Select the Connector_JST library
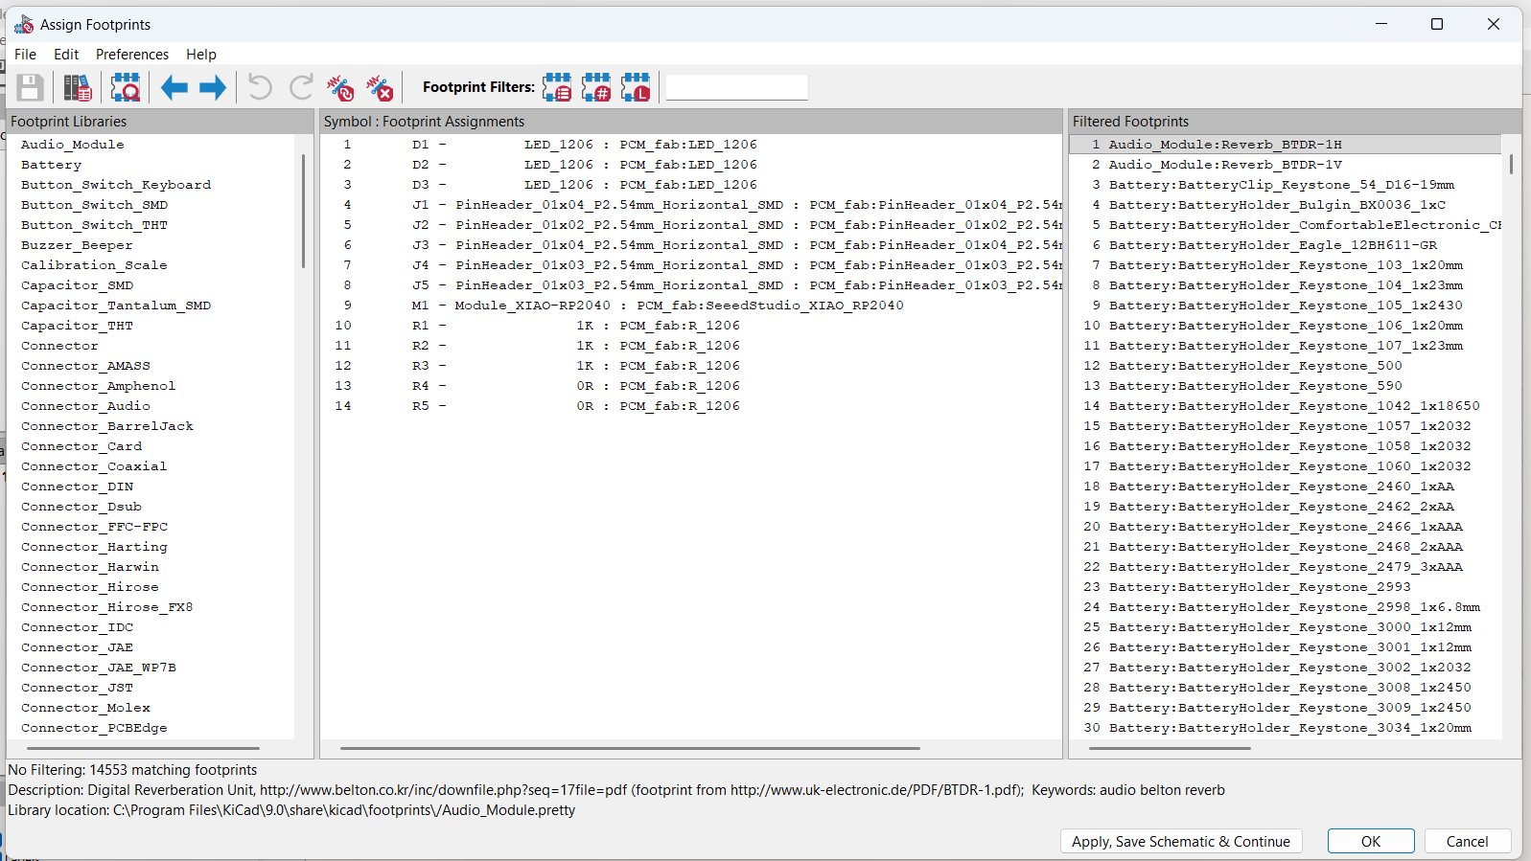Viewport: 1531px width, 861px height. click(78, 688)
